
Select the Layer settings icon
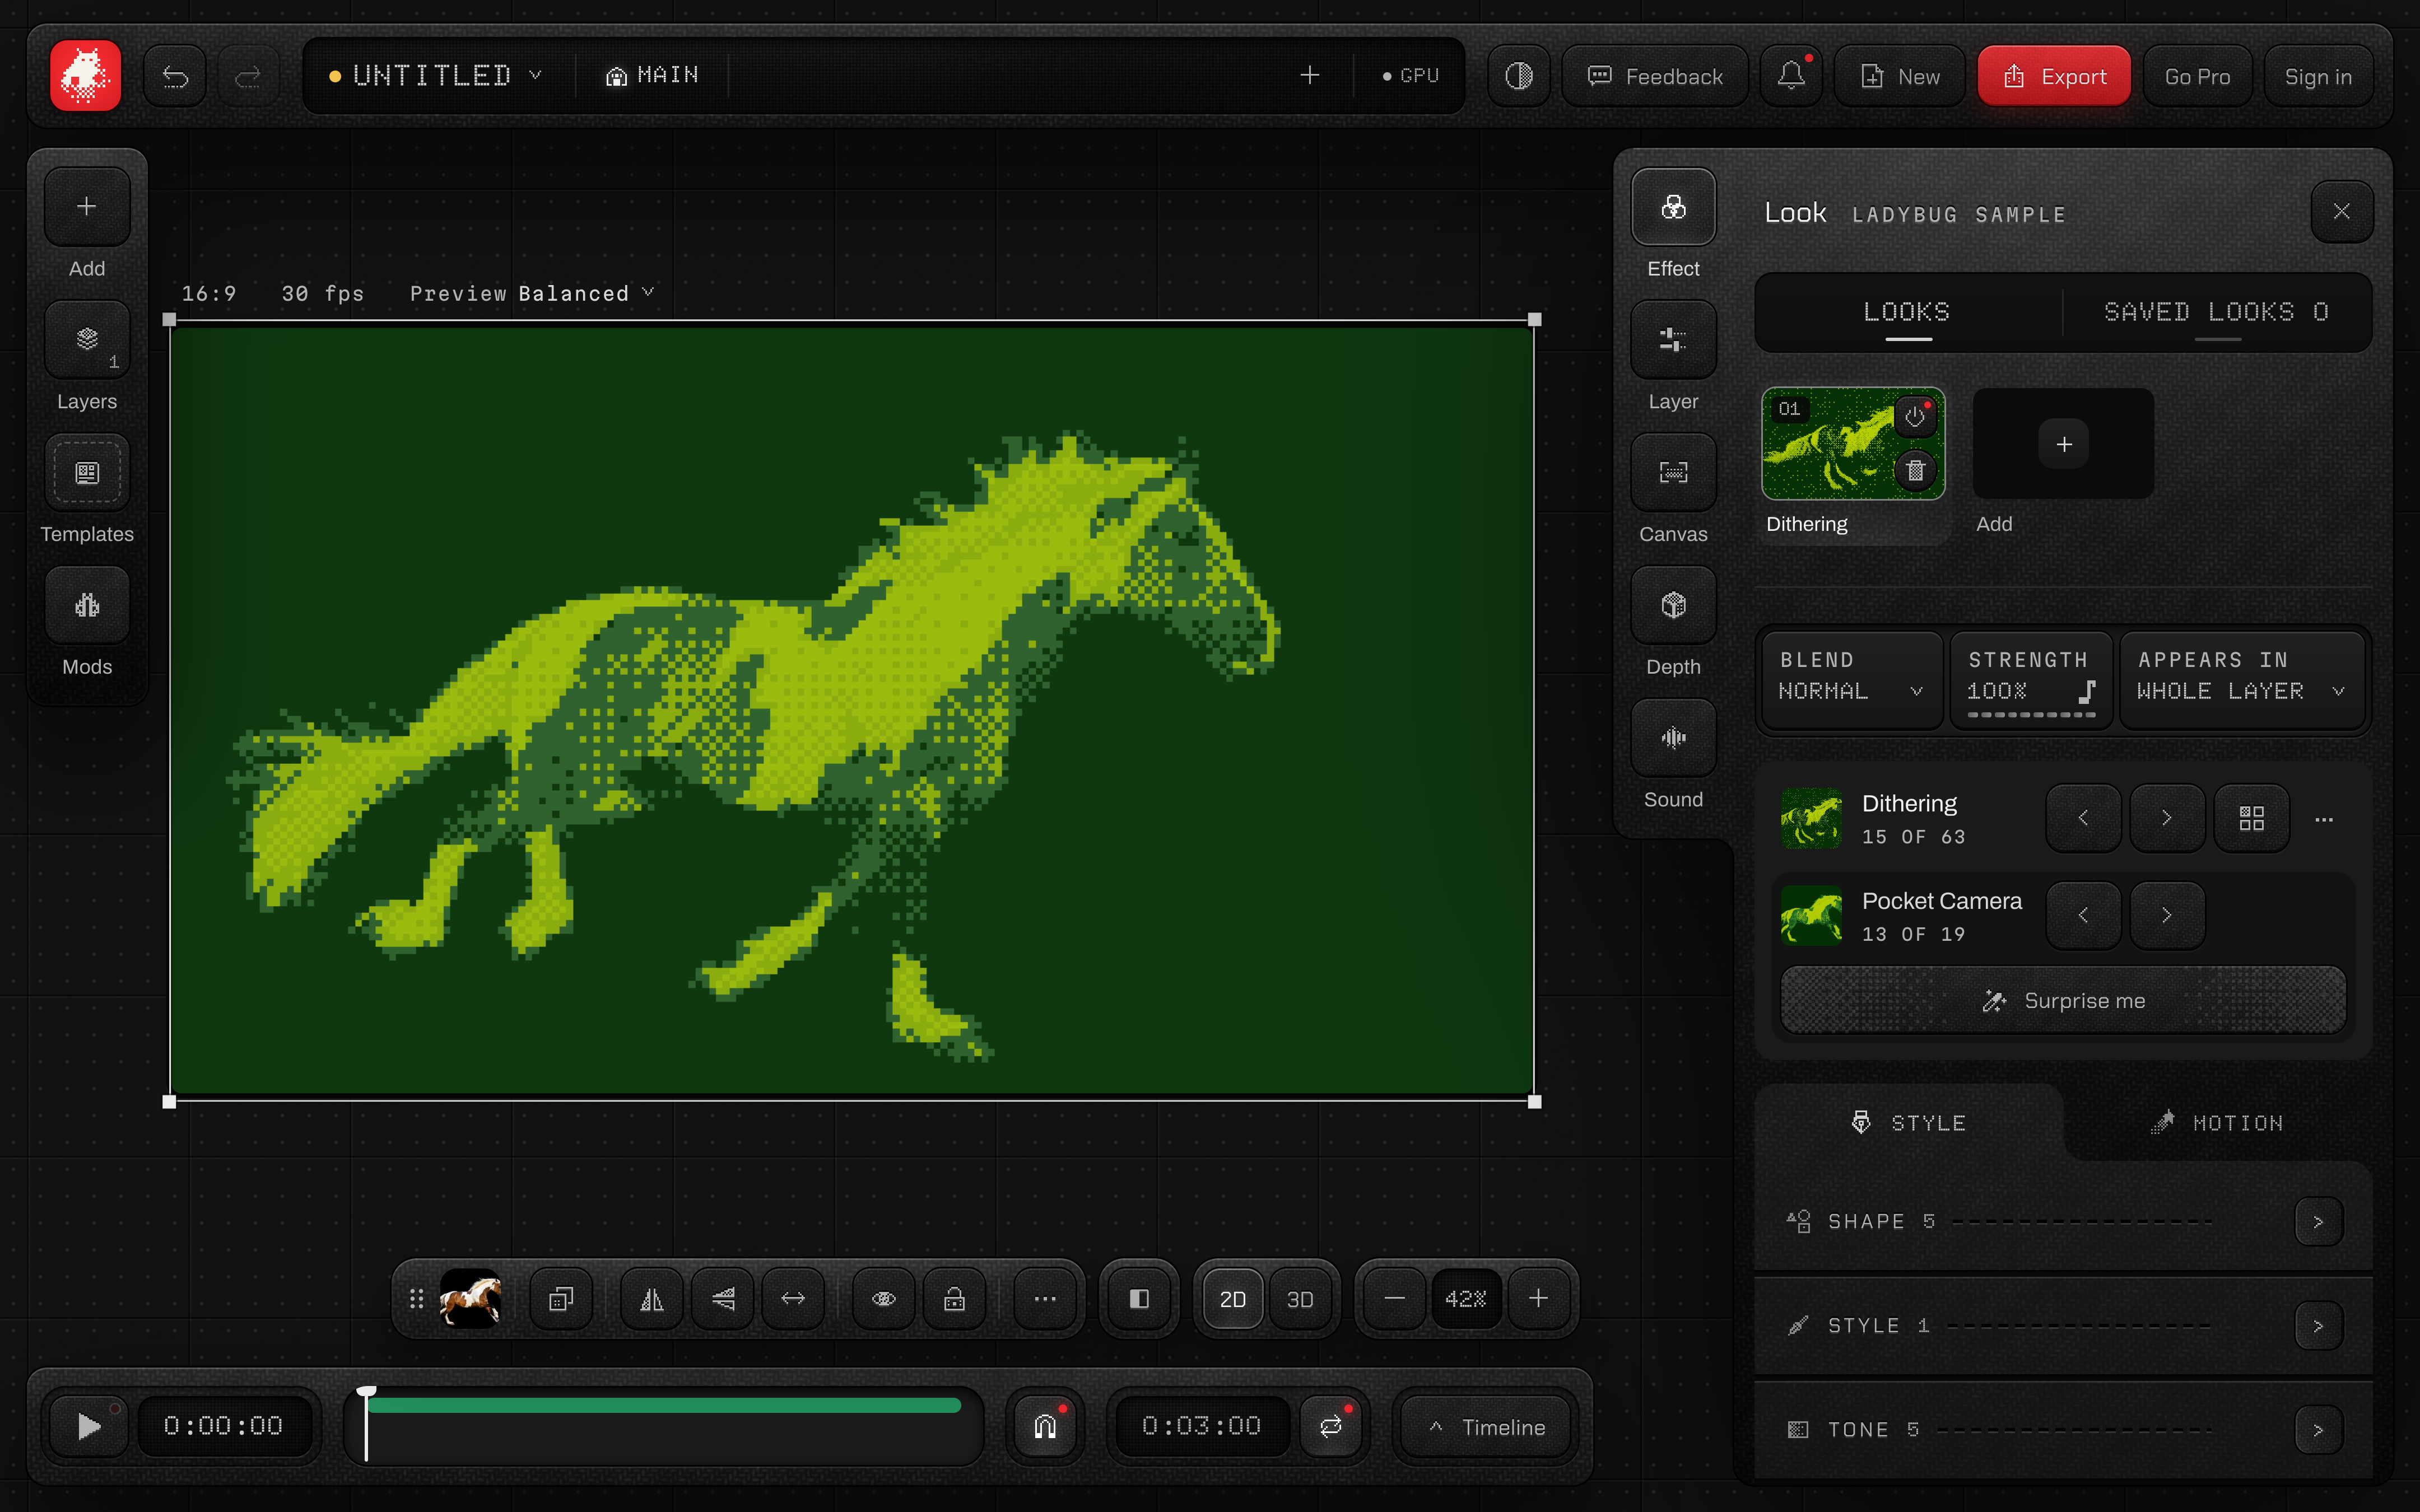[1673, 340]
